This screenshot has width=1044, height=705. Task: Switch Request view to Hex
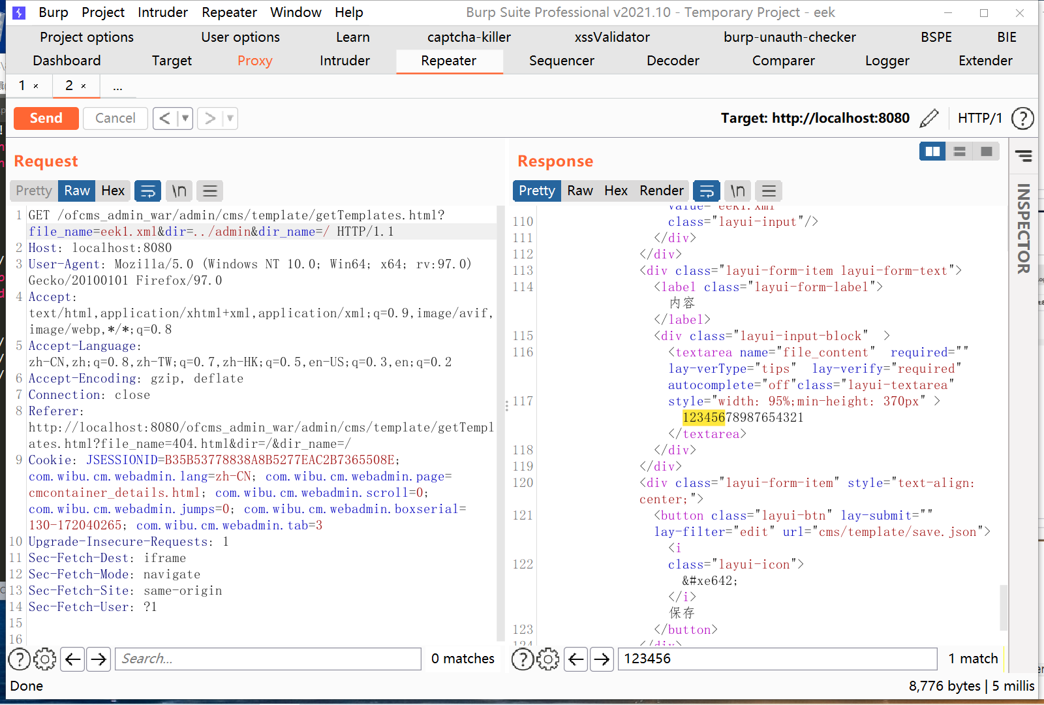[113, 191]
